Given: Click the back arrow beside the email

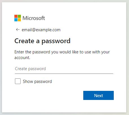Looking at the screenshot, I should [x=18, y=30].
